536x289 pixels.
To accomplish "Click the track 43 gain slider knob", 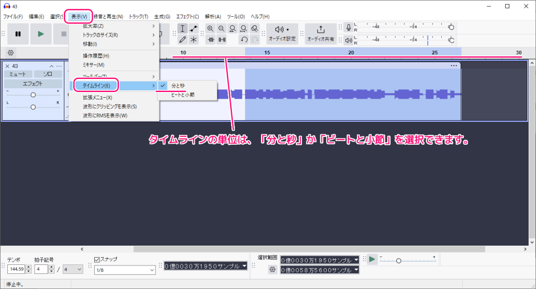I will [x=33, y=95].
